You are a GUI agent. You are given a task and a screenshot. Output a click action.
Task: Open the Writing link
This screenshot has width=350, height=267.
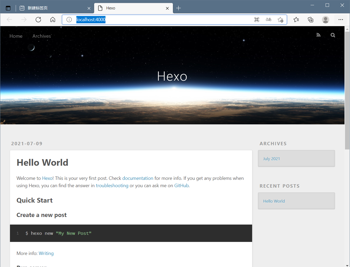pyautogui.click(x=46, y=253)
